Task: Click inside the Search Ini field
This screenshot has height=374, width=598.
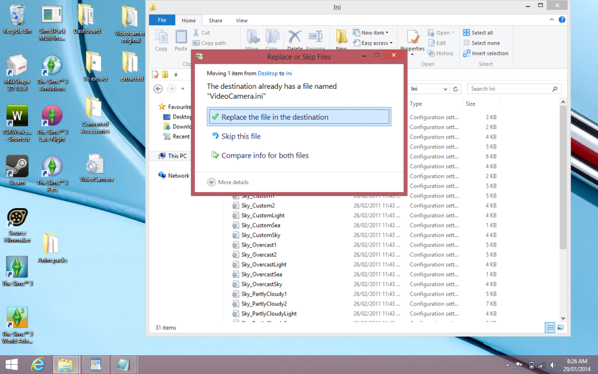Action: point(514,89)
